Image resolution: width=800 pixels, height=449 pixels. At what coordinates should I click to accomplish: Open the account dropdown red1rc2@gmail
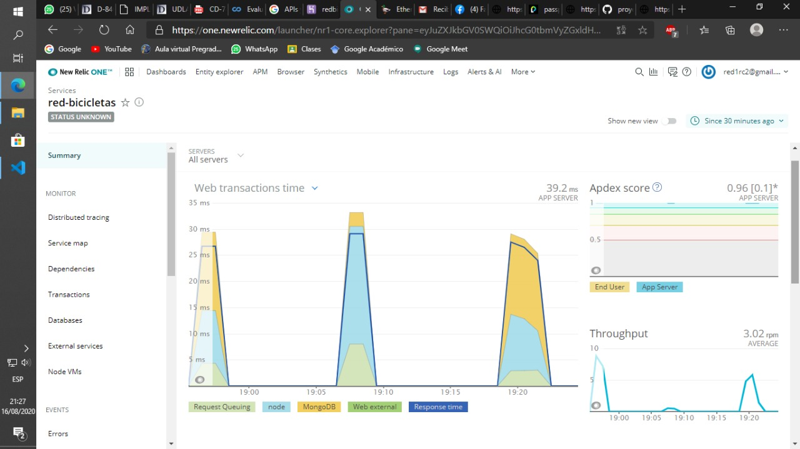point(756,72)
